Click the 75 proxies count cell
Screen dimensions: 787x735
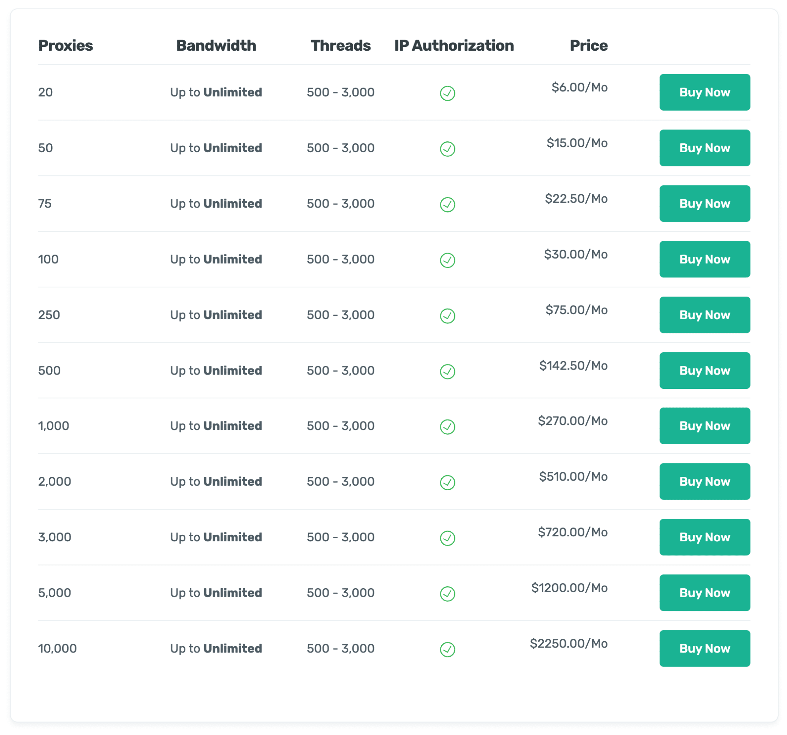tap(45, 204)
